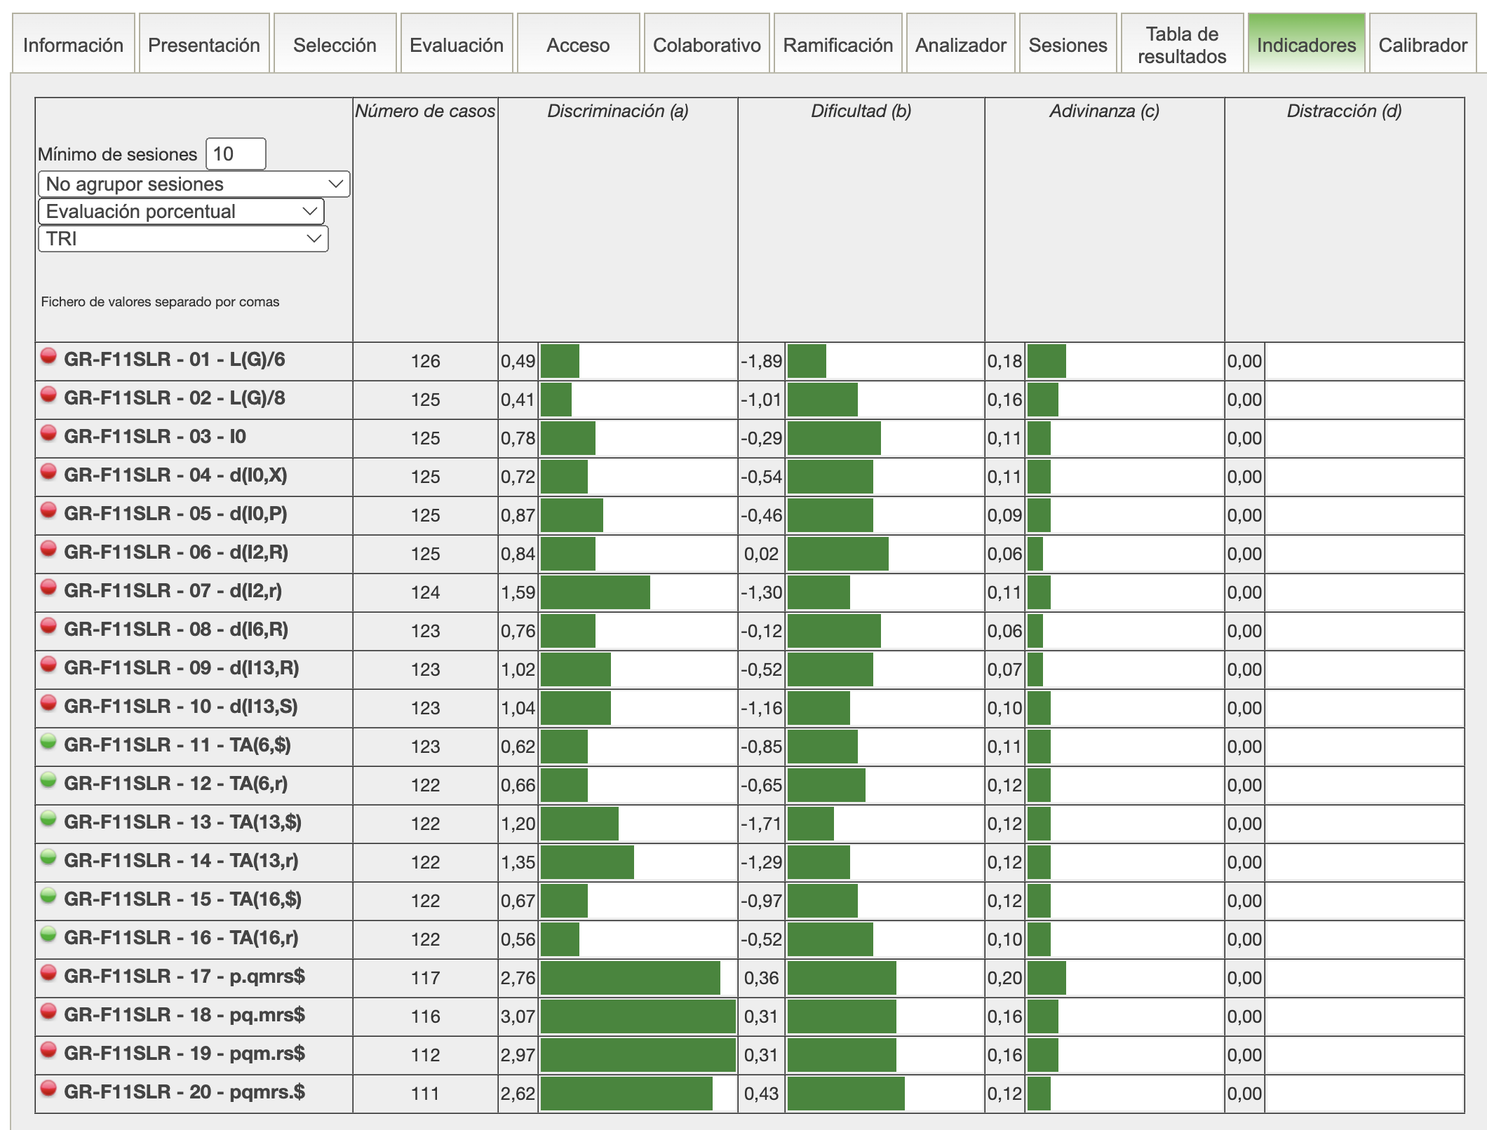Open the 'No agrupor sesiones' dropdown
This screenshot has height=1130, width=1487.
[194, 184]
